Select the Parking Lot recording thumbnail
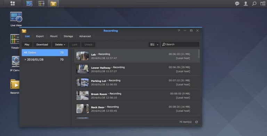The height and width of the screenshot is (136, 267). tap(83, 82)
